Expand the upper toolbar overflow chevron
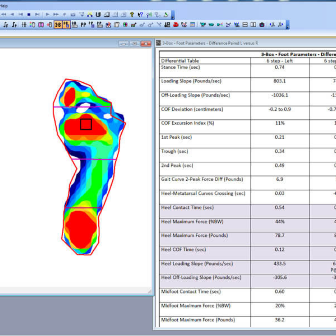The image size is (336, 336). (x=173, y=15)
